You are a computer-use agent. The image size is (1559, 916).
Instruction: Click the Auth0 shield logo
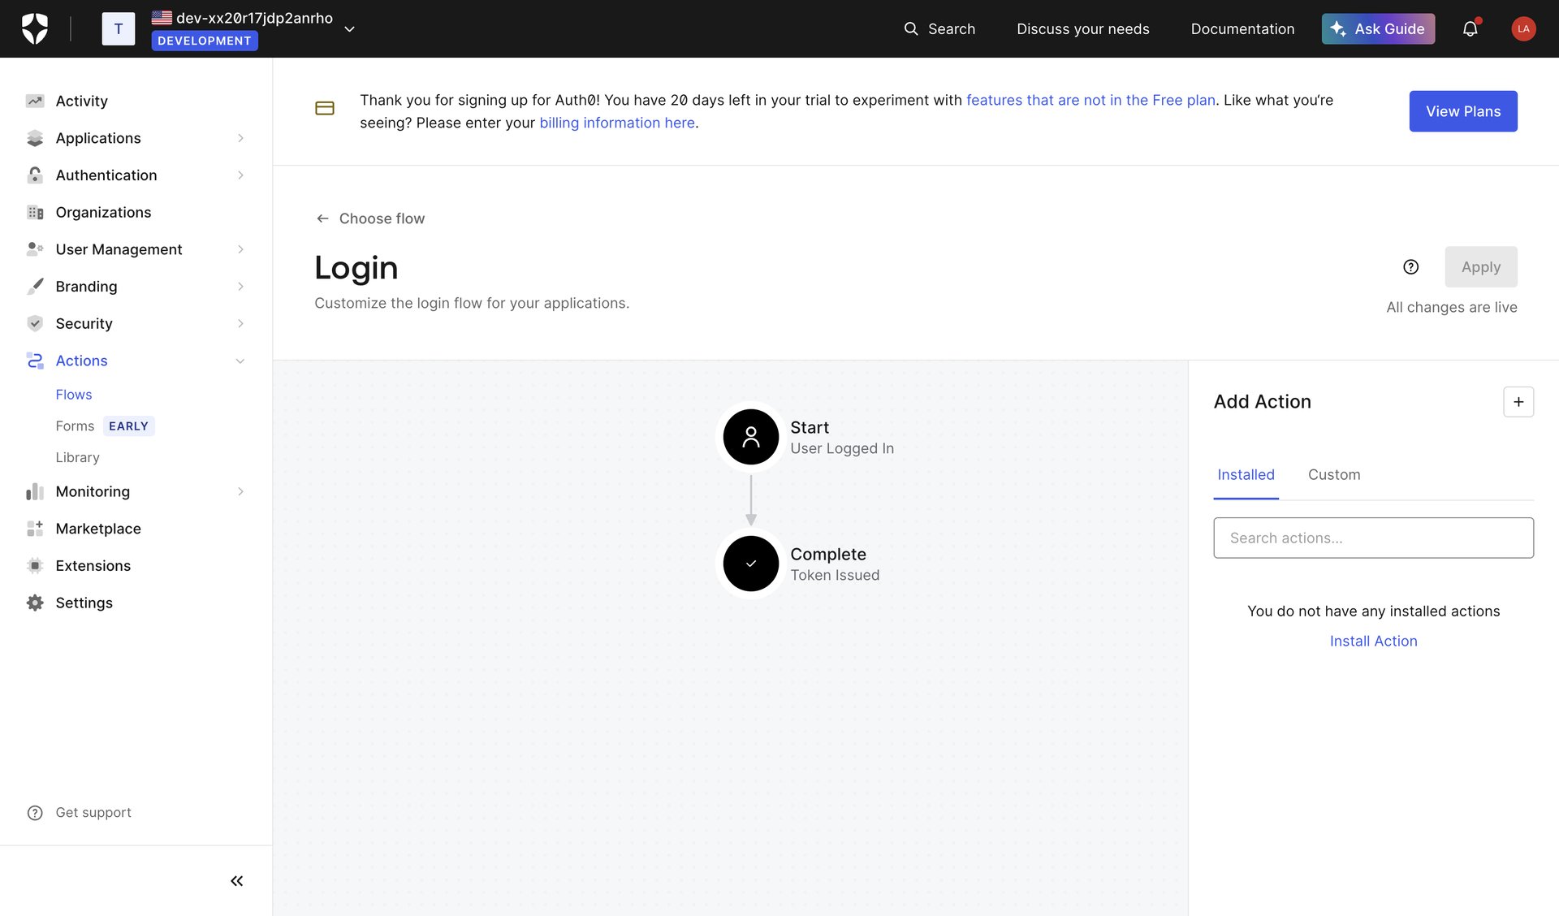click(x=34, y=28)
